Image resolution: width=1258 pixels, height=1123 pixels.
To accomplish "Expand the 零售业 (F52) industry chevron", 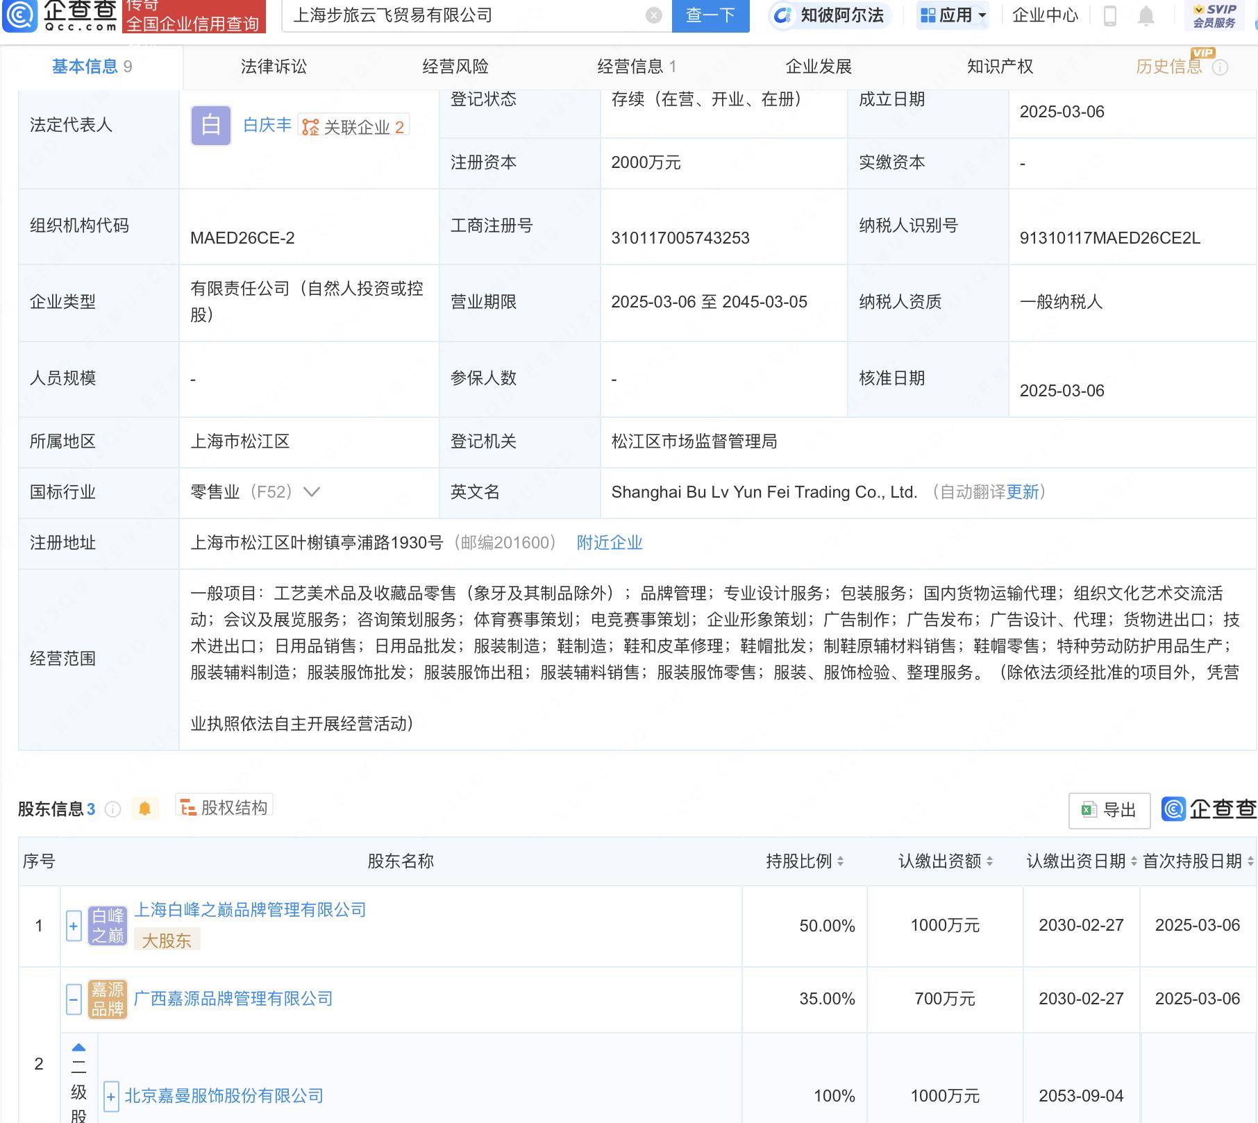I will point(312,492).
